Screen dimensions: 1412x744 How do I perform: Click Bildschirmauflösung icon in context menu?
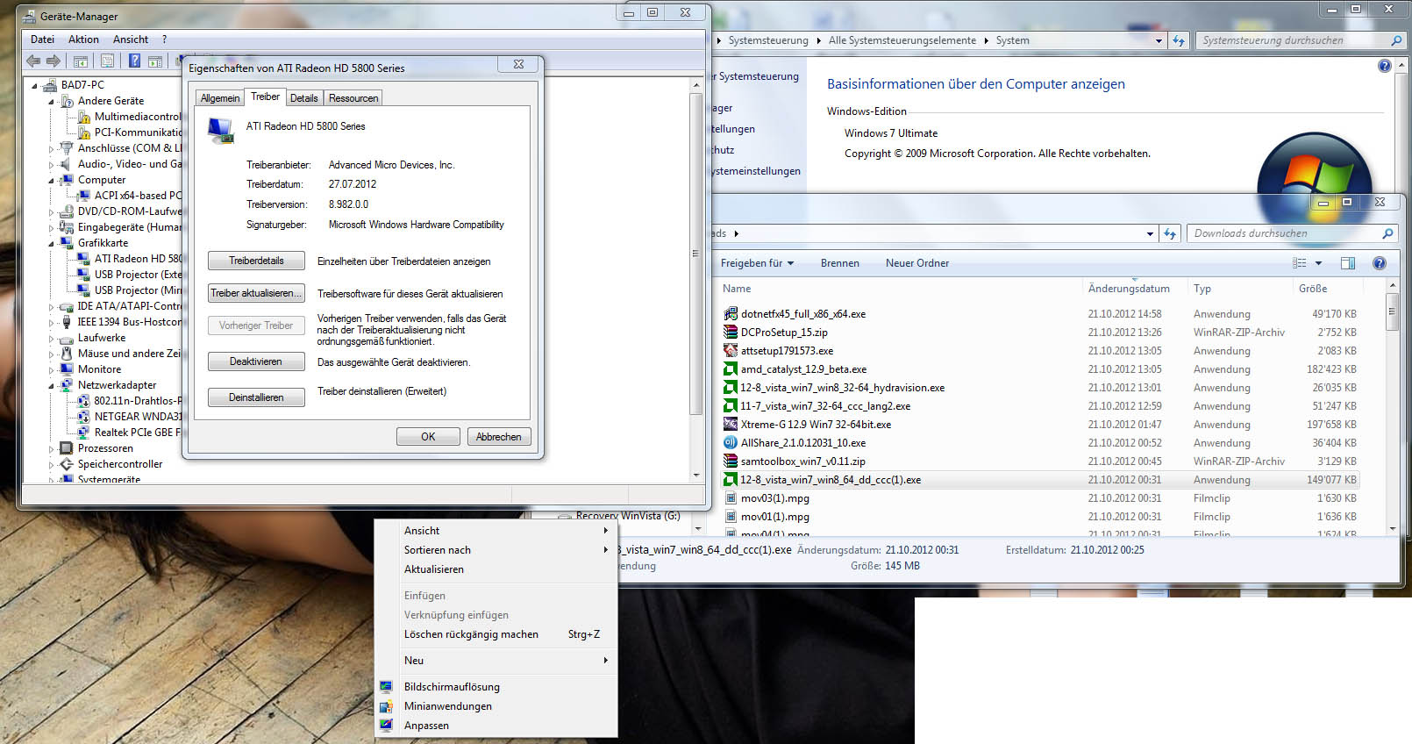[386, 687]
